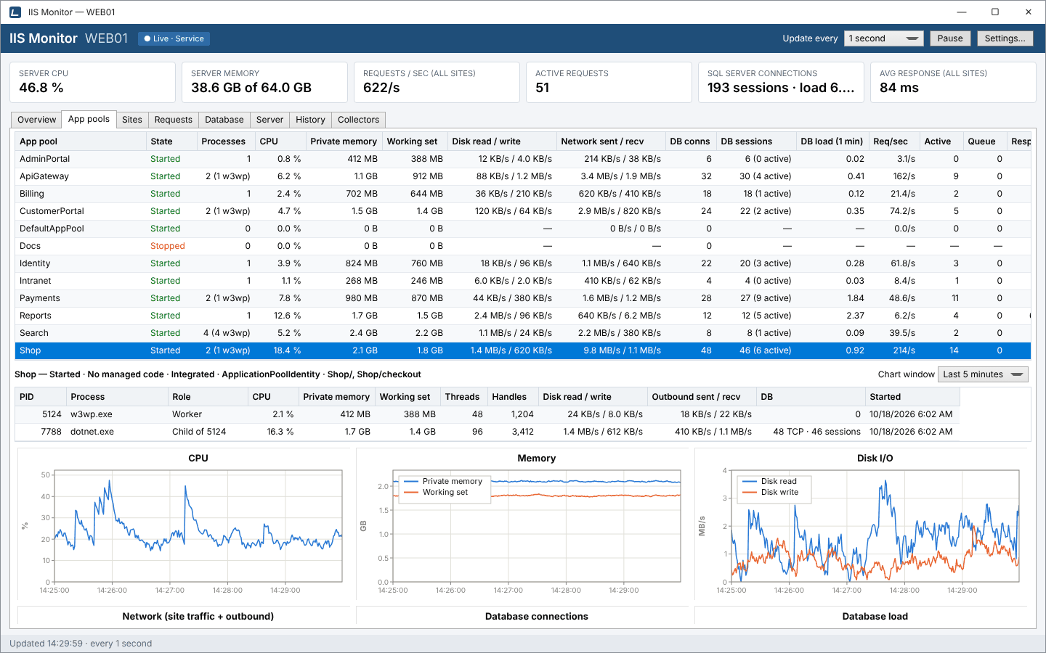Sort by DB load (1 min) column header
Image resolution: width=1046 pixels, height=653 pixels.
[x=832, y=141]
